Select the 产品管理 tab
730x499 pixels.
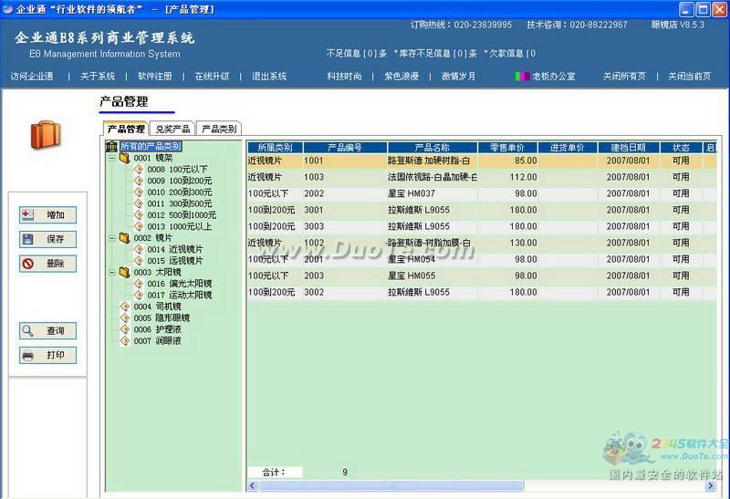[125, 129]
